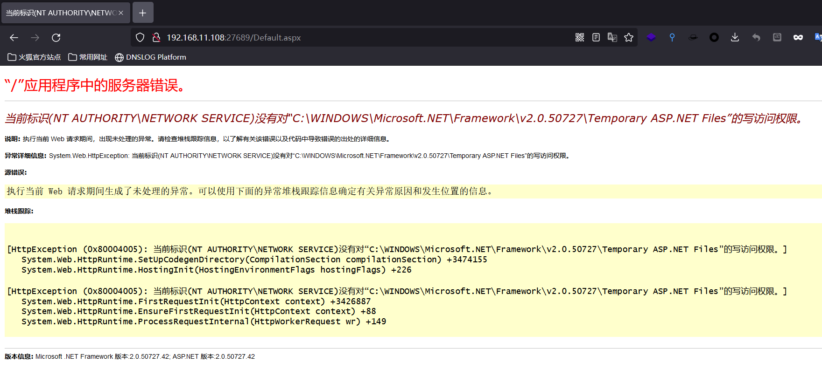Click the first HttpException (0x80004005) line
The width and height of the screenshot is (822, 383).
397,249
